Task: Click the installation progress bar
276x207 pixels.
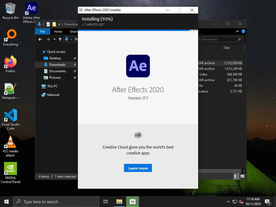Action: tap(138, 30)
